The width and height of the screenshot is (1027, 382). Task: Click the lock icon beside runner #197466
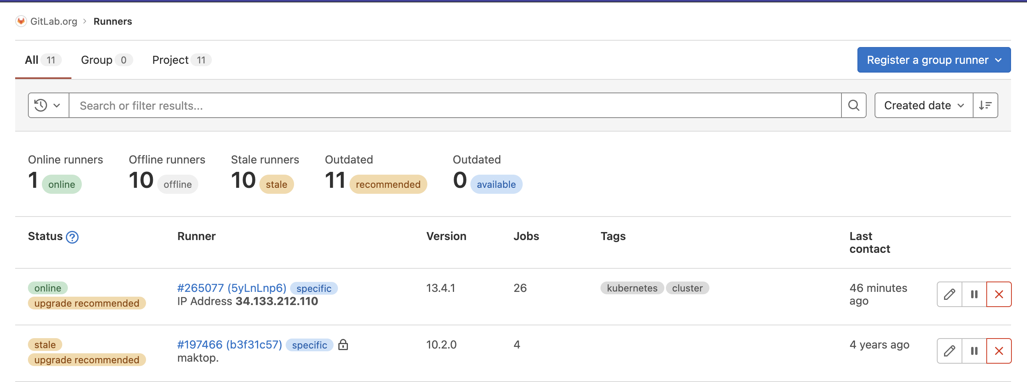pyautogui.click(x=343, y=345)
